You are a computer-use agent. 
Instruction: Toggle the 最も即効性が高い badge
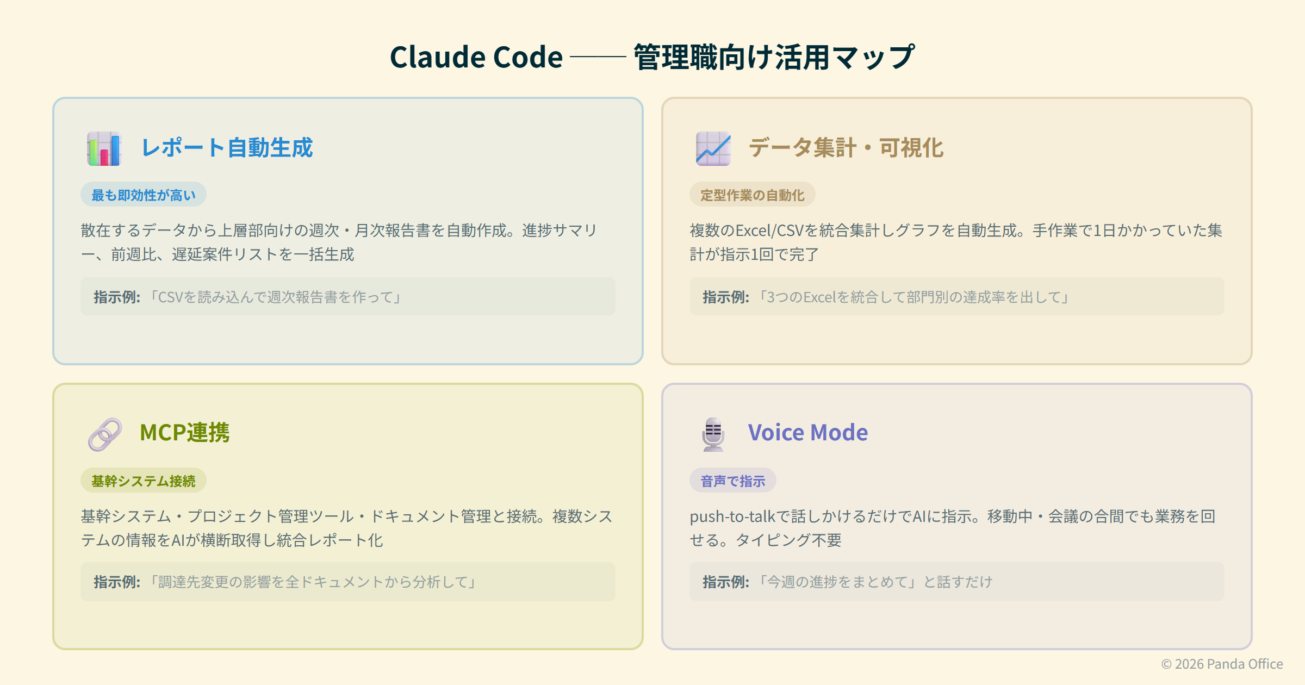144,194
